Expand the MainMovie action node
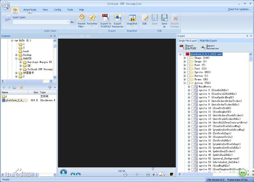Screen dimensions: 254x182 [x=189, y=87]
